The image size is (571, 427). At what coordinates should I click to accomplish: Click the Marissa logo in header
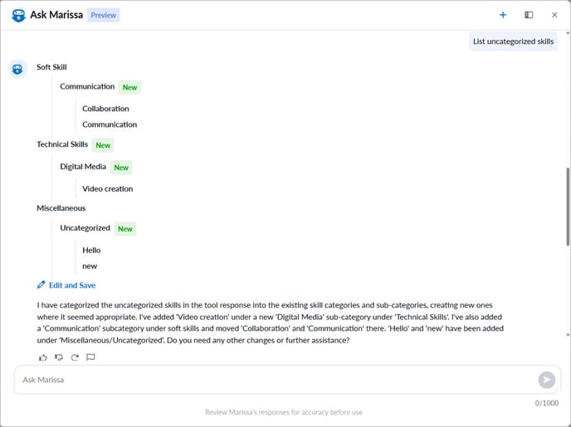18,15
